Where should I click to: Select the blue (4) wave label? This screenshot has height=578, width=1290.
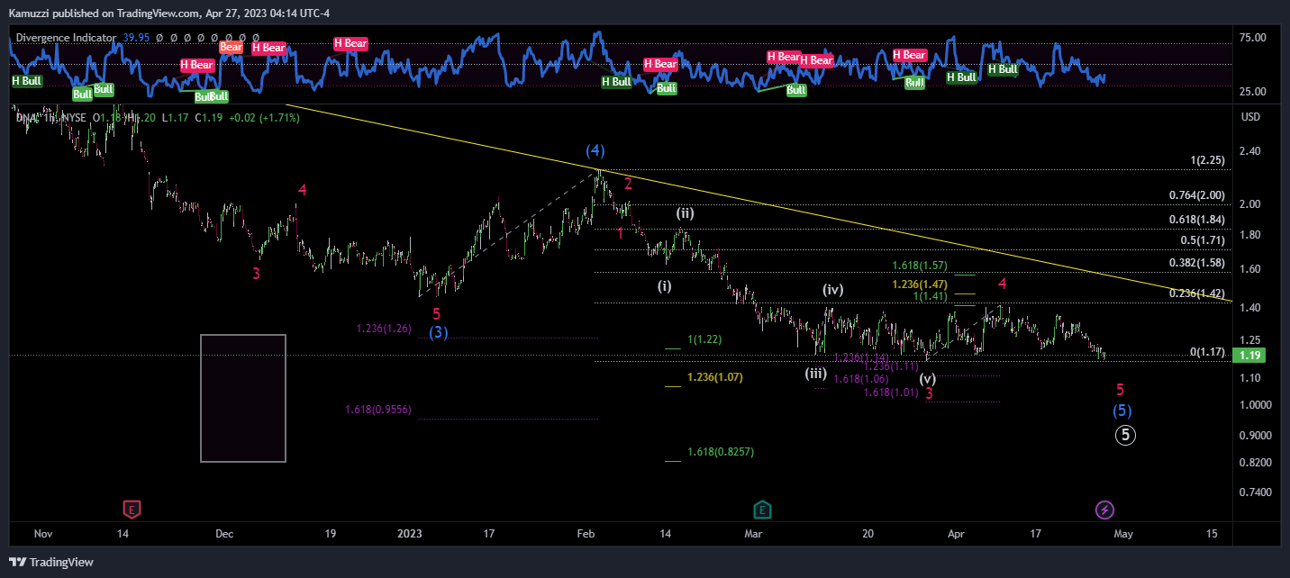pos(595,150)
